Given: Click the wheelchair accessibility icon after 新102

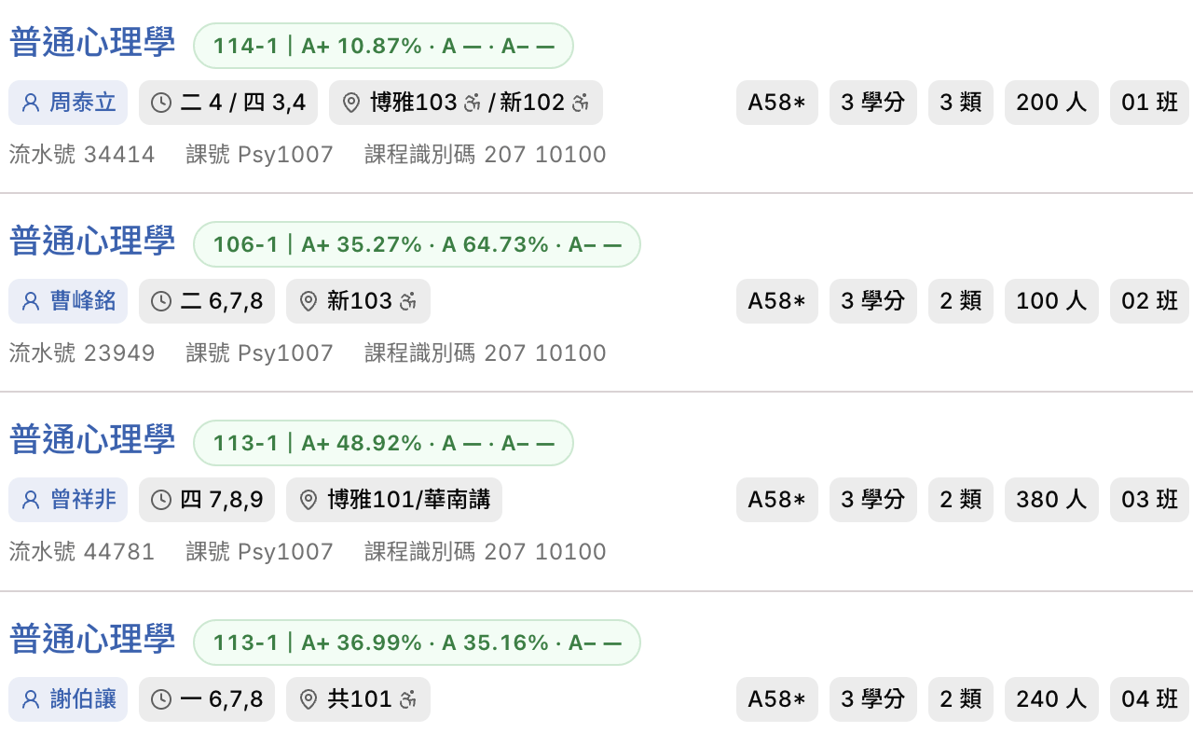Looking at the screenshot, I should point(581,103).
